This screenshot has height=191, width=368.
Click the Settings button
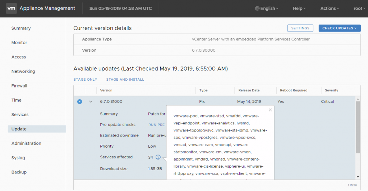(300, 28)
